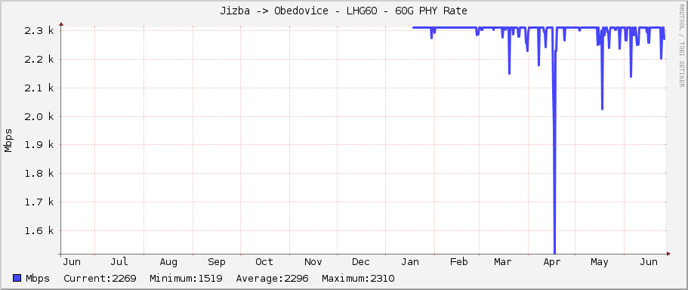Click the 'Mar' x-axis label
This screenshot has height=290, width=688.
coord(502,262)
